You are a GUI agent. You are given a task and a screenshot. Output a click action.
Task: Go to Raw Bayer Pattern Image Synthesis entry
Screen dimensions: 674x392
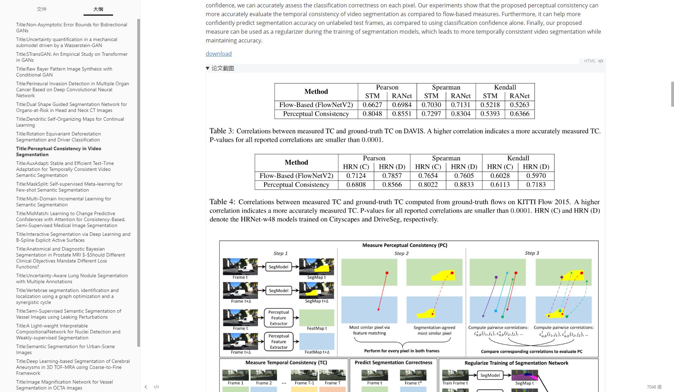click(64, 72)
